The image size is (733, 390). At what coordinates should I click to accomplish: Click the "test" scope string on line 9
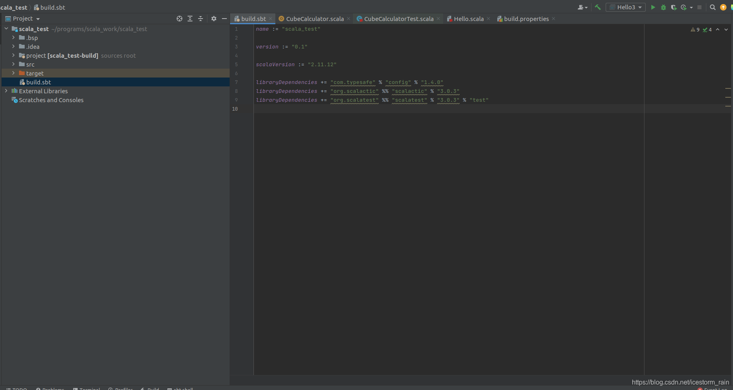click(x=479, y=100)
